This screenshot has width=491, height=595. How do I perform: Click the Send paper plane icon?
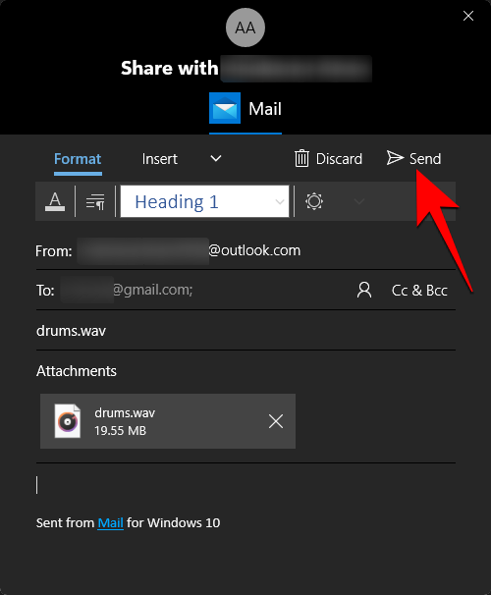coord(395,157)
